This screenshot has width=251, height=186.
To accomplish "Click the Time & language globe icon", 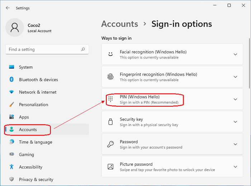I will pos(11,142).
